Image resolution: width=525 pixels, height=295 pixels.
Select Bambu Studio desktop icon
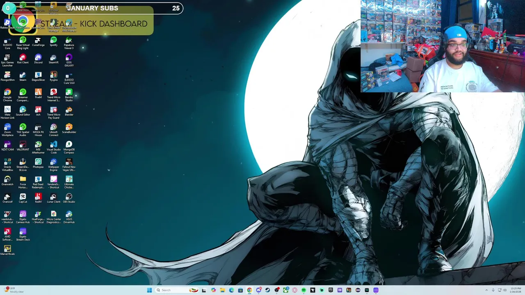pos(69,95)
